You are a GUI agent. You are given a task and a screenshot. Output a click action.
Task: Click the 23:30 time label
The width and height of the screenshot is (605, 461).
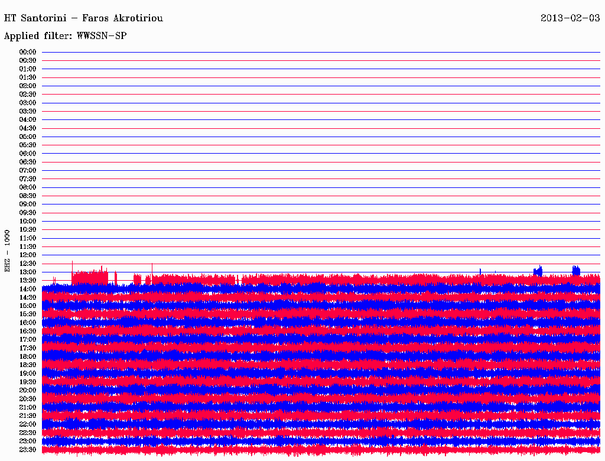(x=28, y=449)
